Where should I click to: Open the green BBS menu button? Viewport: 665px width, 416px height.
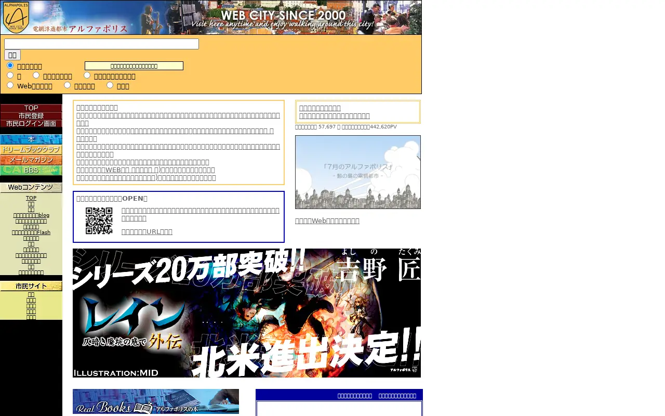pyautogui.click(x=31, y=171)
